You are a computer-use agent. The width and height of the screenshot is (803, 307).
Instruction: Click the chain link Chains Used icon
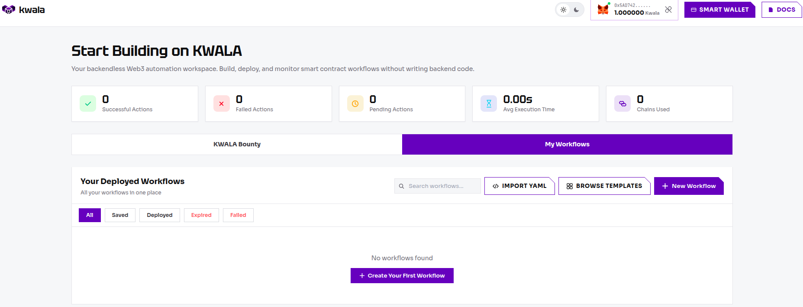622,103
